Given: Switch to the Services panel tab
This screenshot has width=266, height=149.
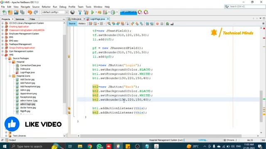Looking at the screenshot, I should pos(20,19).
